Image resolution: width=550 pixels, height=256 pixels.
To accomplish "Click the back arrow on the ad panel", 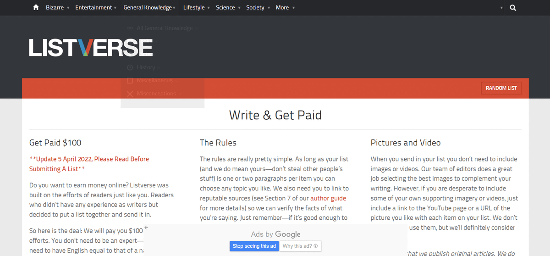I will coord(146,228).
